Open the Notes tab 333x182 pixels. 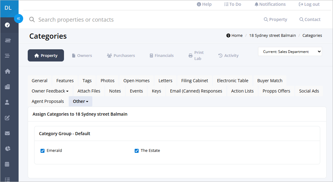point(115,91)
